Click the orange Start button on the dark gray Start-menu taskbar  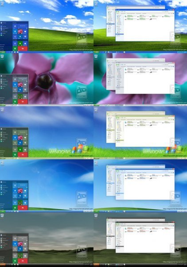3,264
